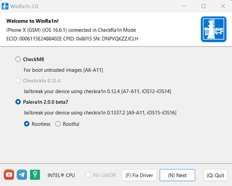Open the Telegram channel icon
Image resolution: width=232 pixels, height=186 pixels.
22,175
